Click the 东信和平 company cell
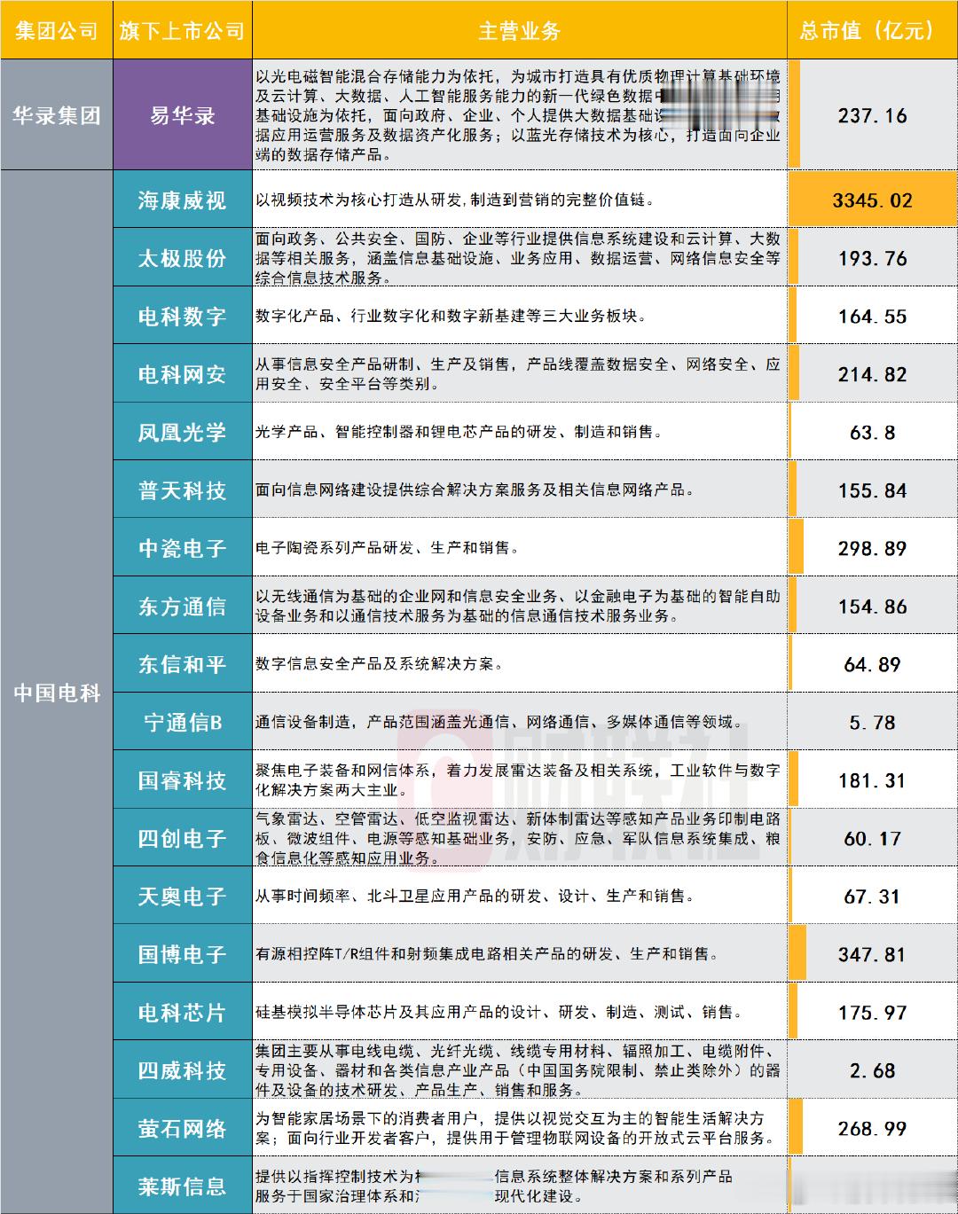Image resolution: width=958 pixels, height=1214 pixels. (x=183, y=664)
